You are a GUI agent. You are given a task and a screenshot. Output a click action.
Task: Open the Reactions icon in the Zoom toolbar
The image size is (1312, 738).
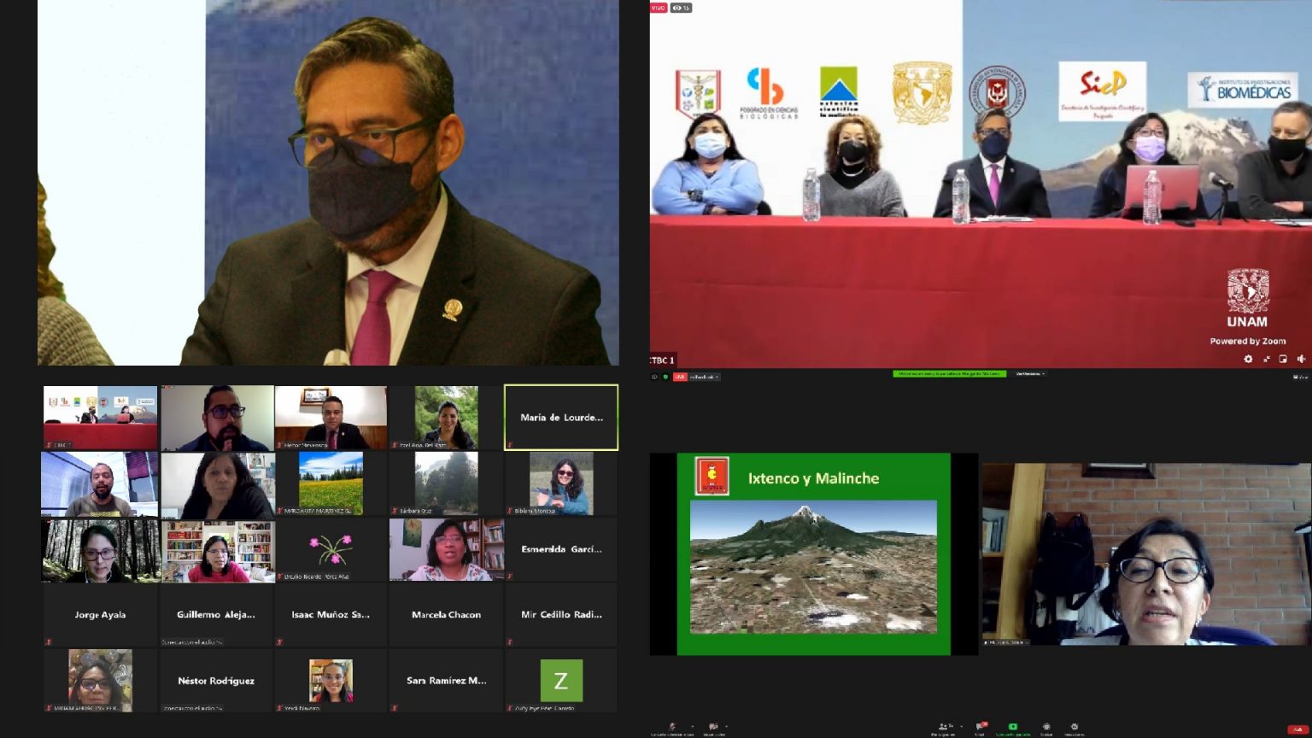pos(1074,725)
